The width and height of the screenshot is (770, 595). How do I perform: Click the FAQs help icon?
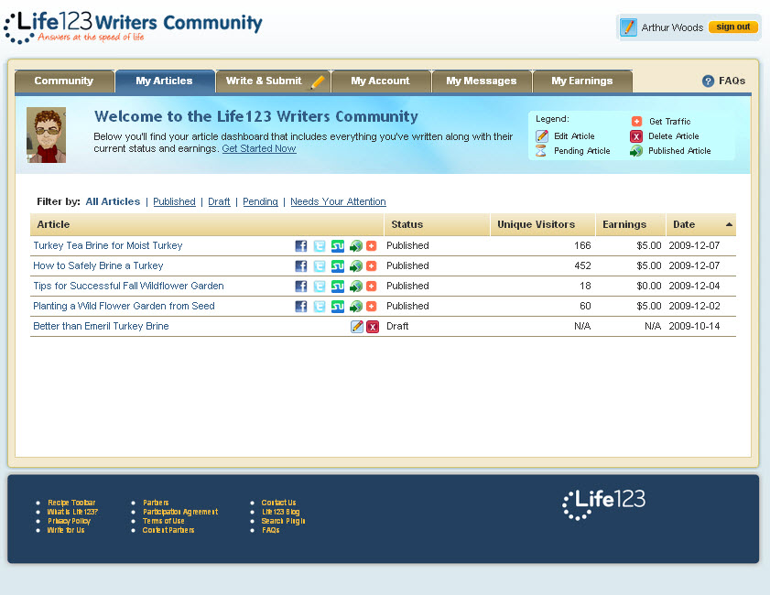tap(708, 81)
